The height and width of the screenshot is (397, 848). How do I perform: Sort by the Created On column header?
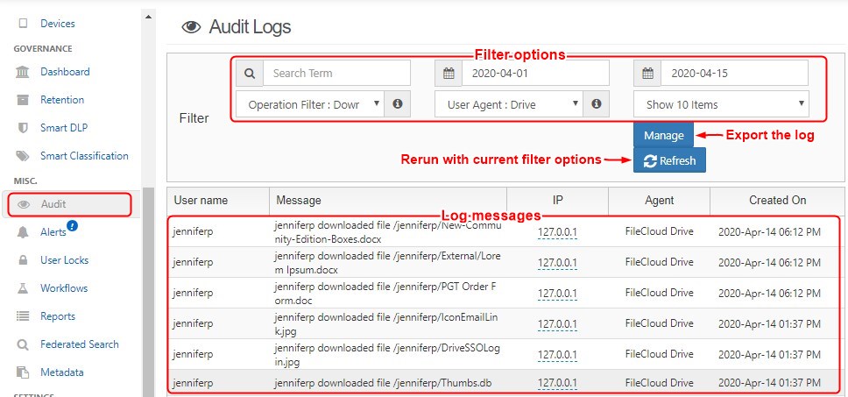(x=777, y=201)
